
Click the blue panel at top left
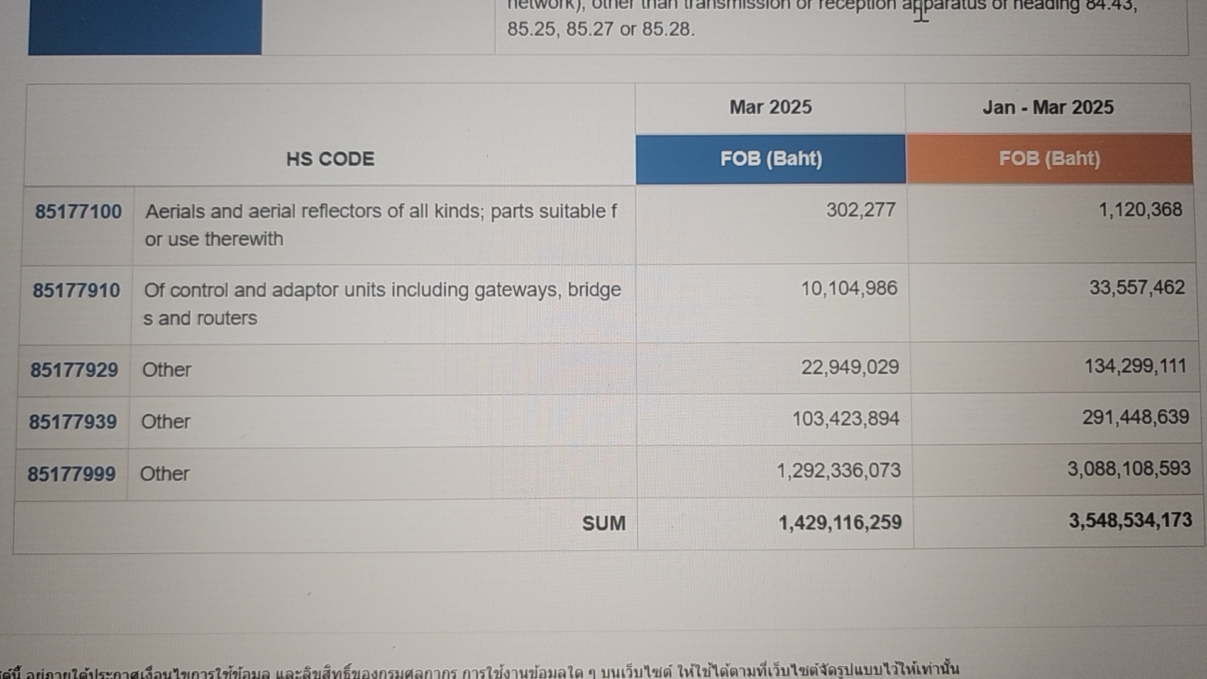(x=145, y=27)
